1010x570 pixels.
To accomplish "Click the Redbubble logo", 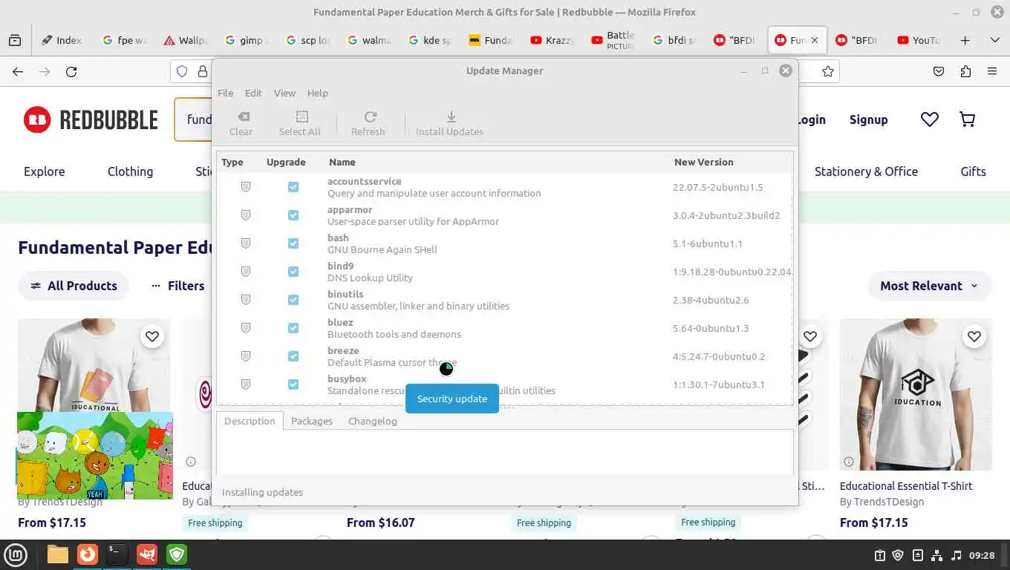I will tap(91, 119).
